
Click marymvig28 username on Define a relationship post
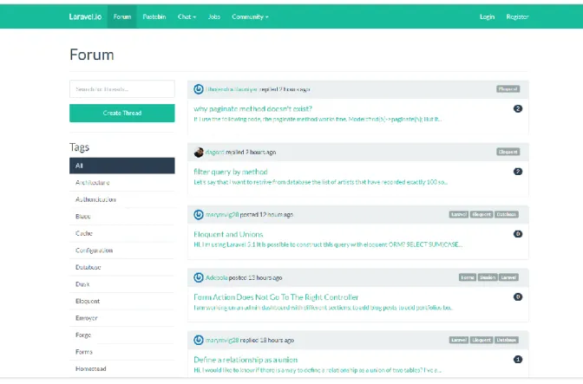pos(222,340)
